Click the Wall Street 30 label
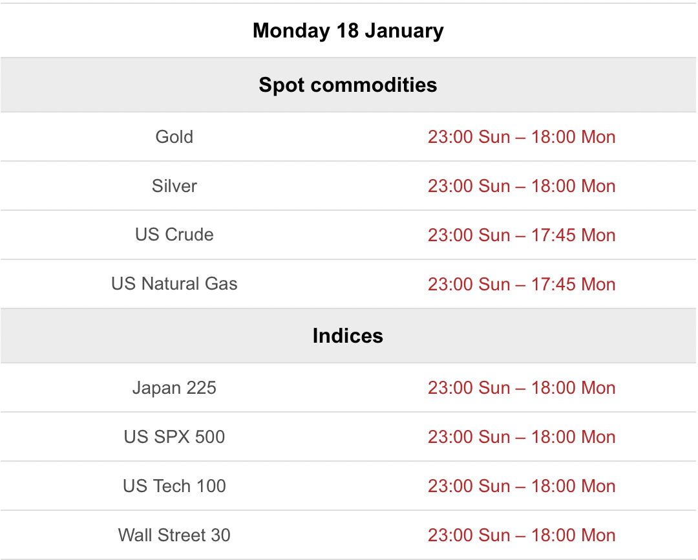The image size is (698, 560). 174,535
